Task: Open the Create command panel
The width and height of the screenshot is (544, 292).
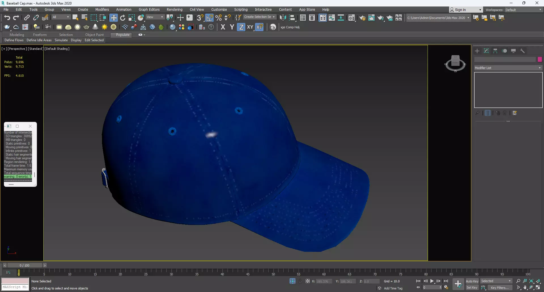Action: (x=477, y=51)
